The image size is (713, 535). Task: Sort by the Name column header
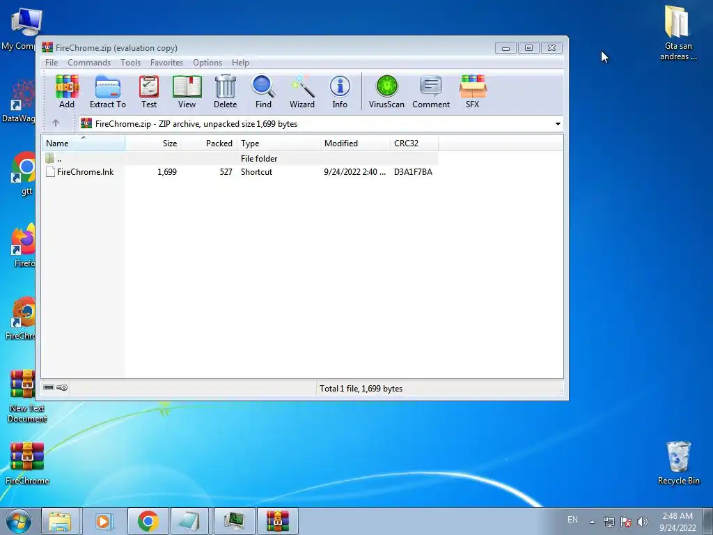pyautogui.click(x=84, y=144)
